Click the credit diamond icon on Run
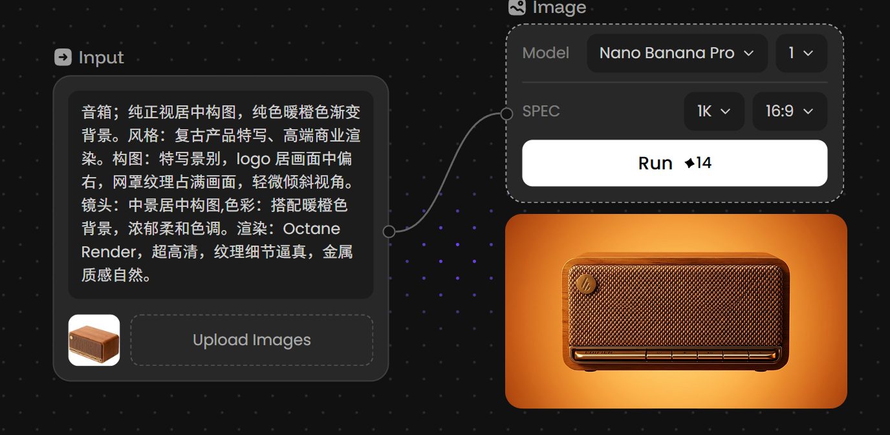Viewport: 890px width, 435px height. click(690, 163)
